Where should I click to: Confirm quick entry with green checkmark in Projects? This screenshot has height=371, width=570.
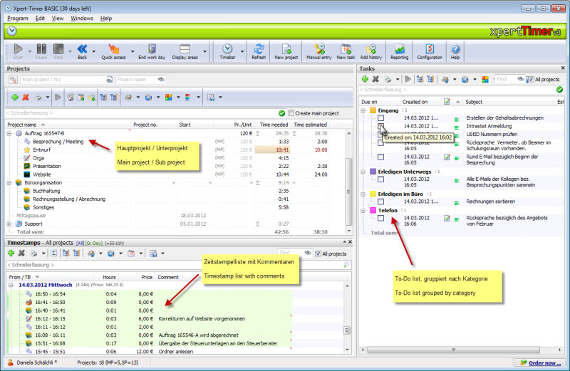coord(281,113)
